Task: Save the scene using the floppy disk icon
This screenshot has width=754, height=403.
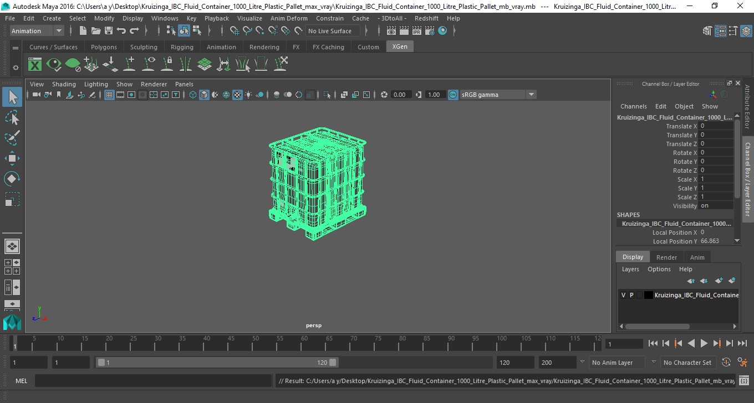Action: pyautogui.click(x=109, y=31)
